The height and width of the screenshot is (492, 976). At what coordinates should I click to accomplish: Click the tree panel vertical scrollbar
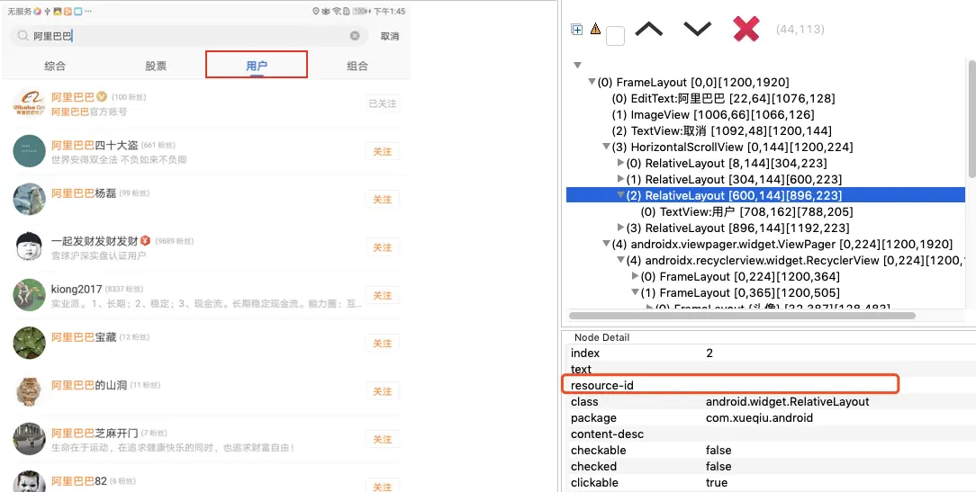pyautogui.click(x=971, y=118)
